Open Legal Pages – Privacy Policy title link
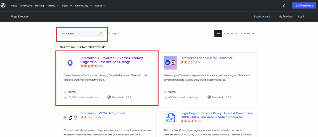Screen dimensions: 318x137 216,115
